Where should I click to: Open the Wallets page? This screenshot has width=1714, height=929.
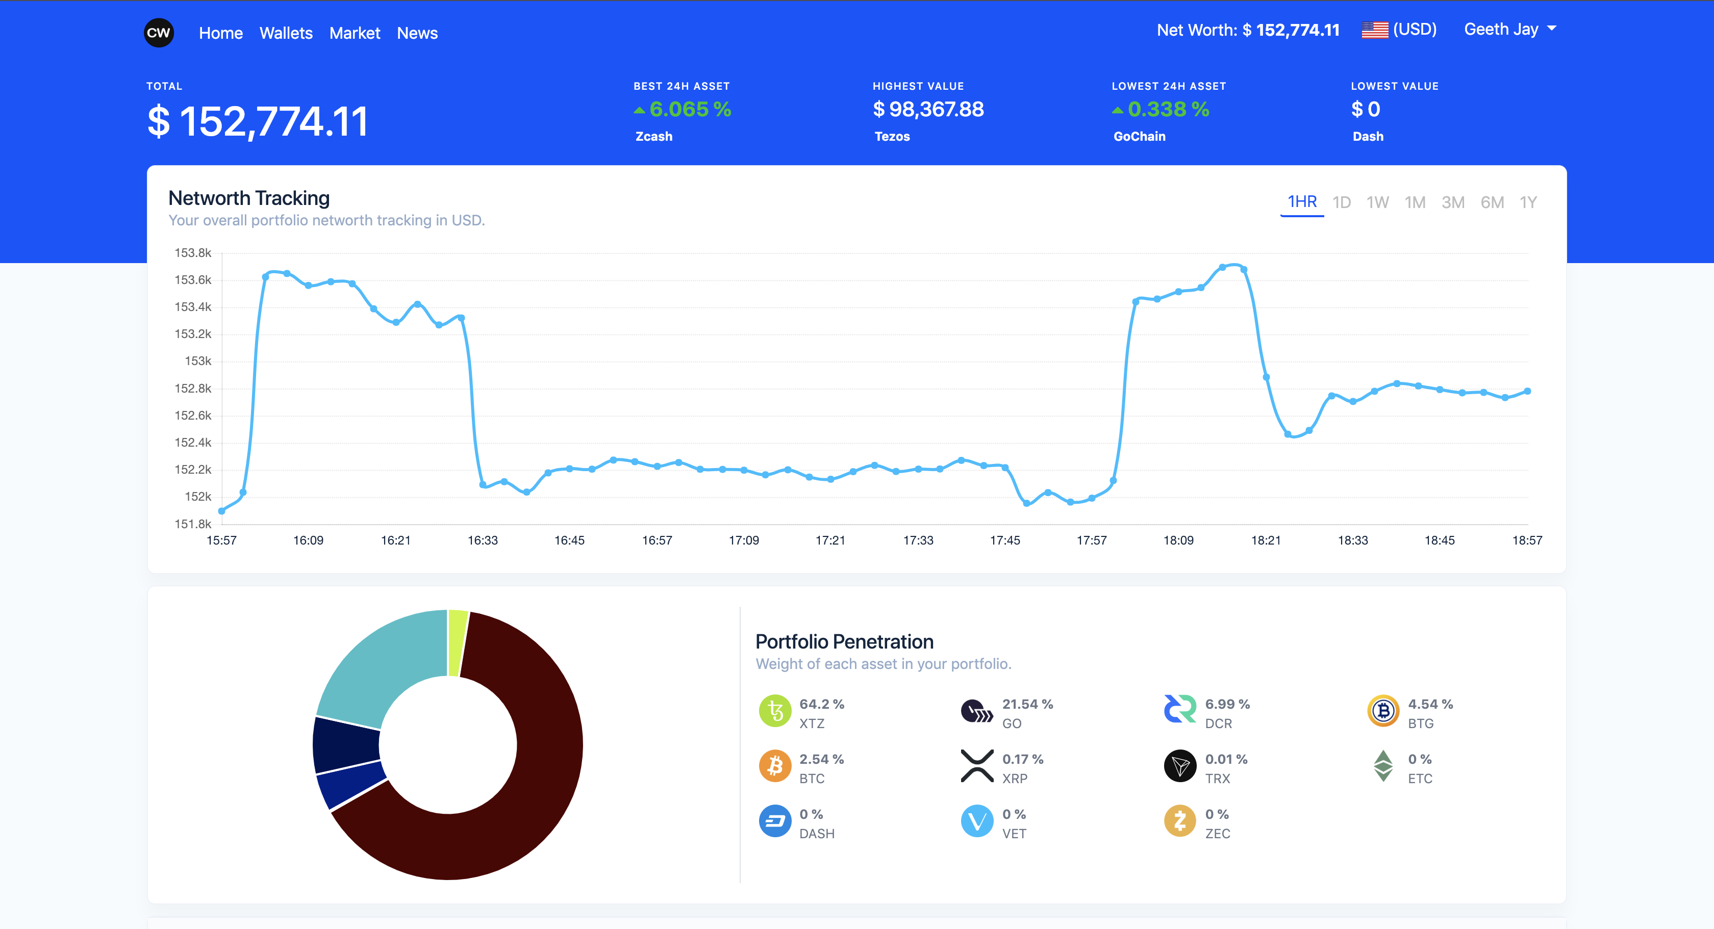(286, 33)
